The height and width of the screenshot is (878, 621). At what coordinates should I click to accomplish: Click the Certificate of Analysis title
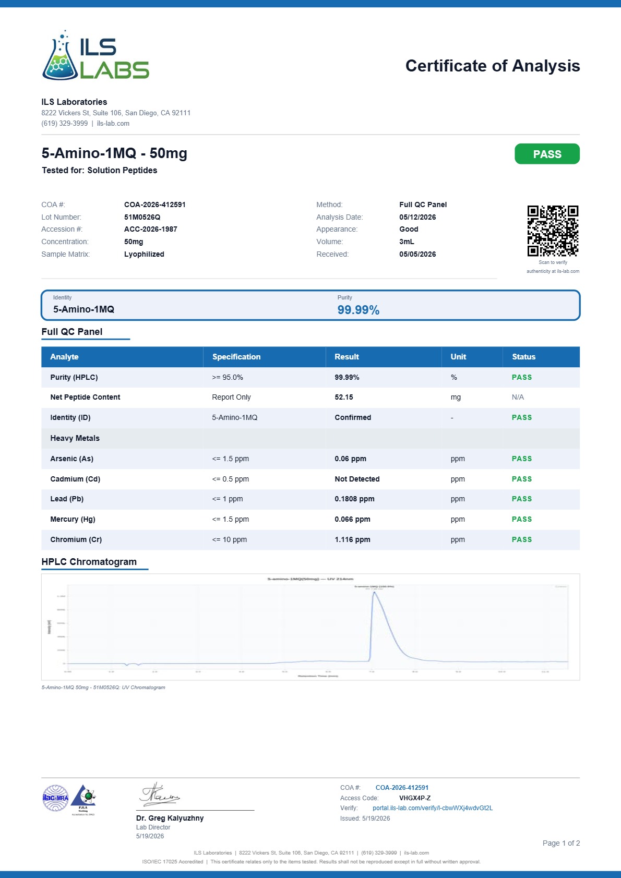(493, 66)
